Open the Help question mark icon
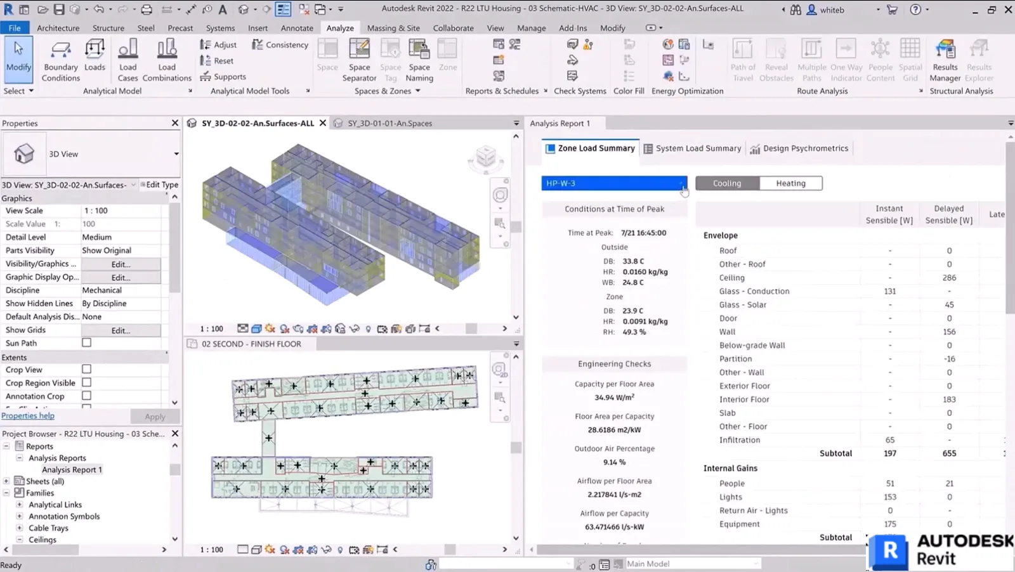 (915, 10)
